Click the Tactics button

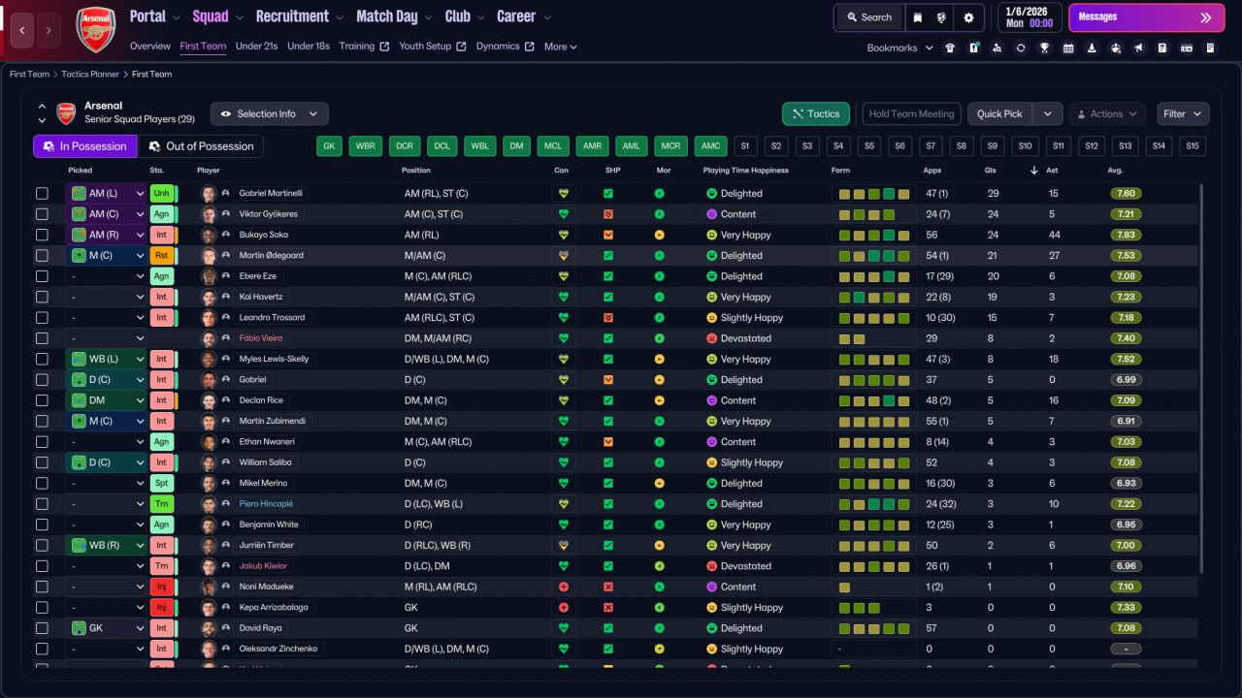[x=816, y=114]
